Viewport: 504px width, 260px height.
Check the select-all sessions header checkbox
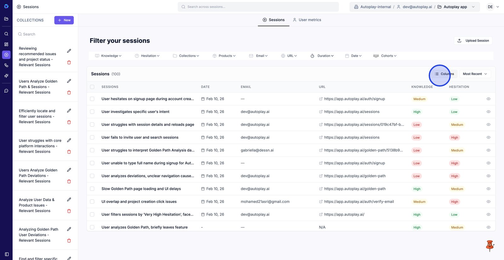92,87
